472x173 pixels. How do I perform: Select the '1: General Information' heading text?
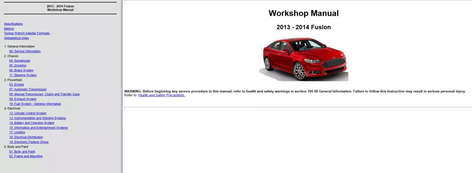[x=19, y=47]
